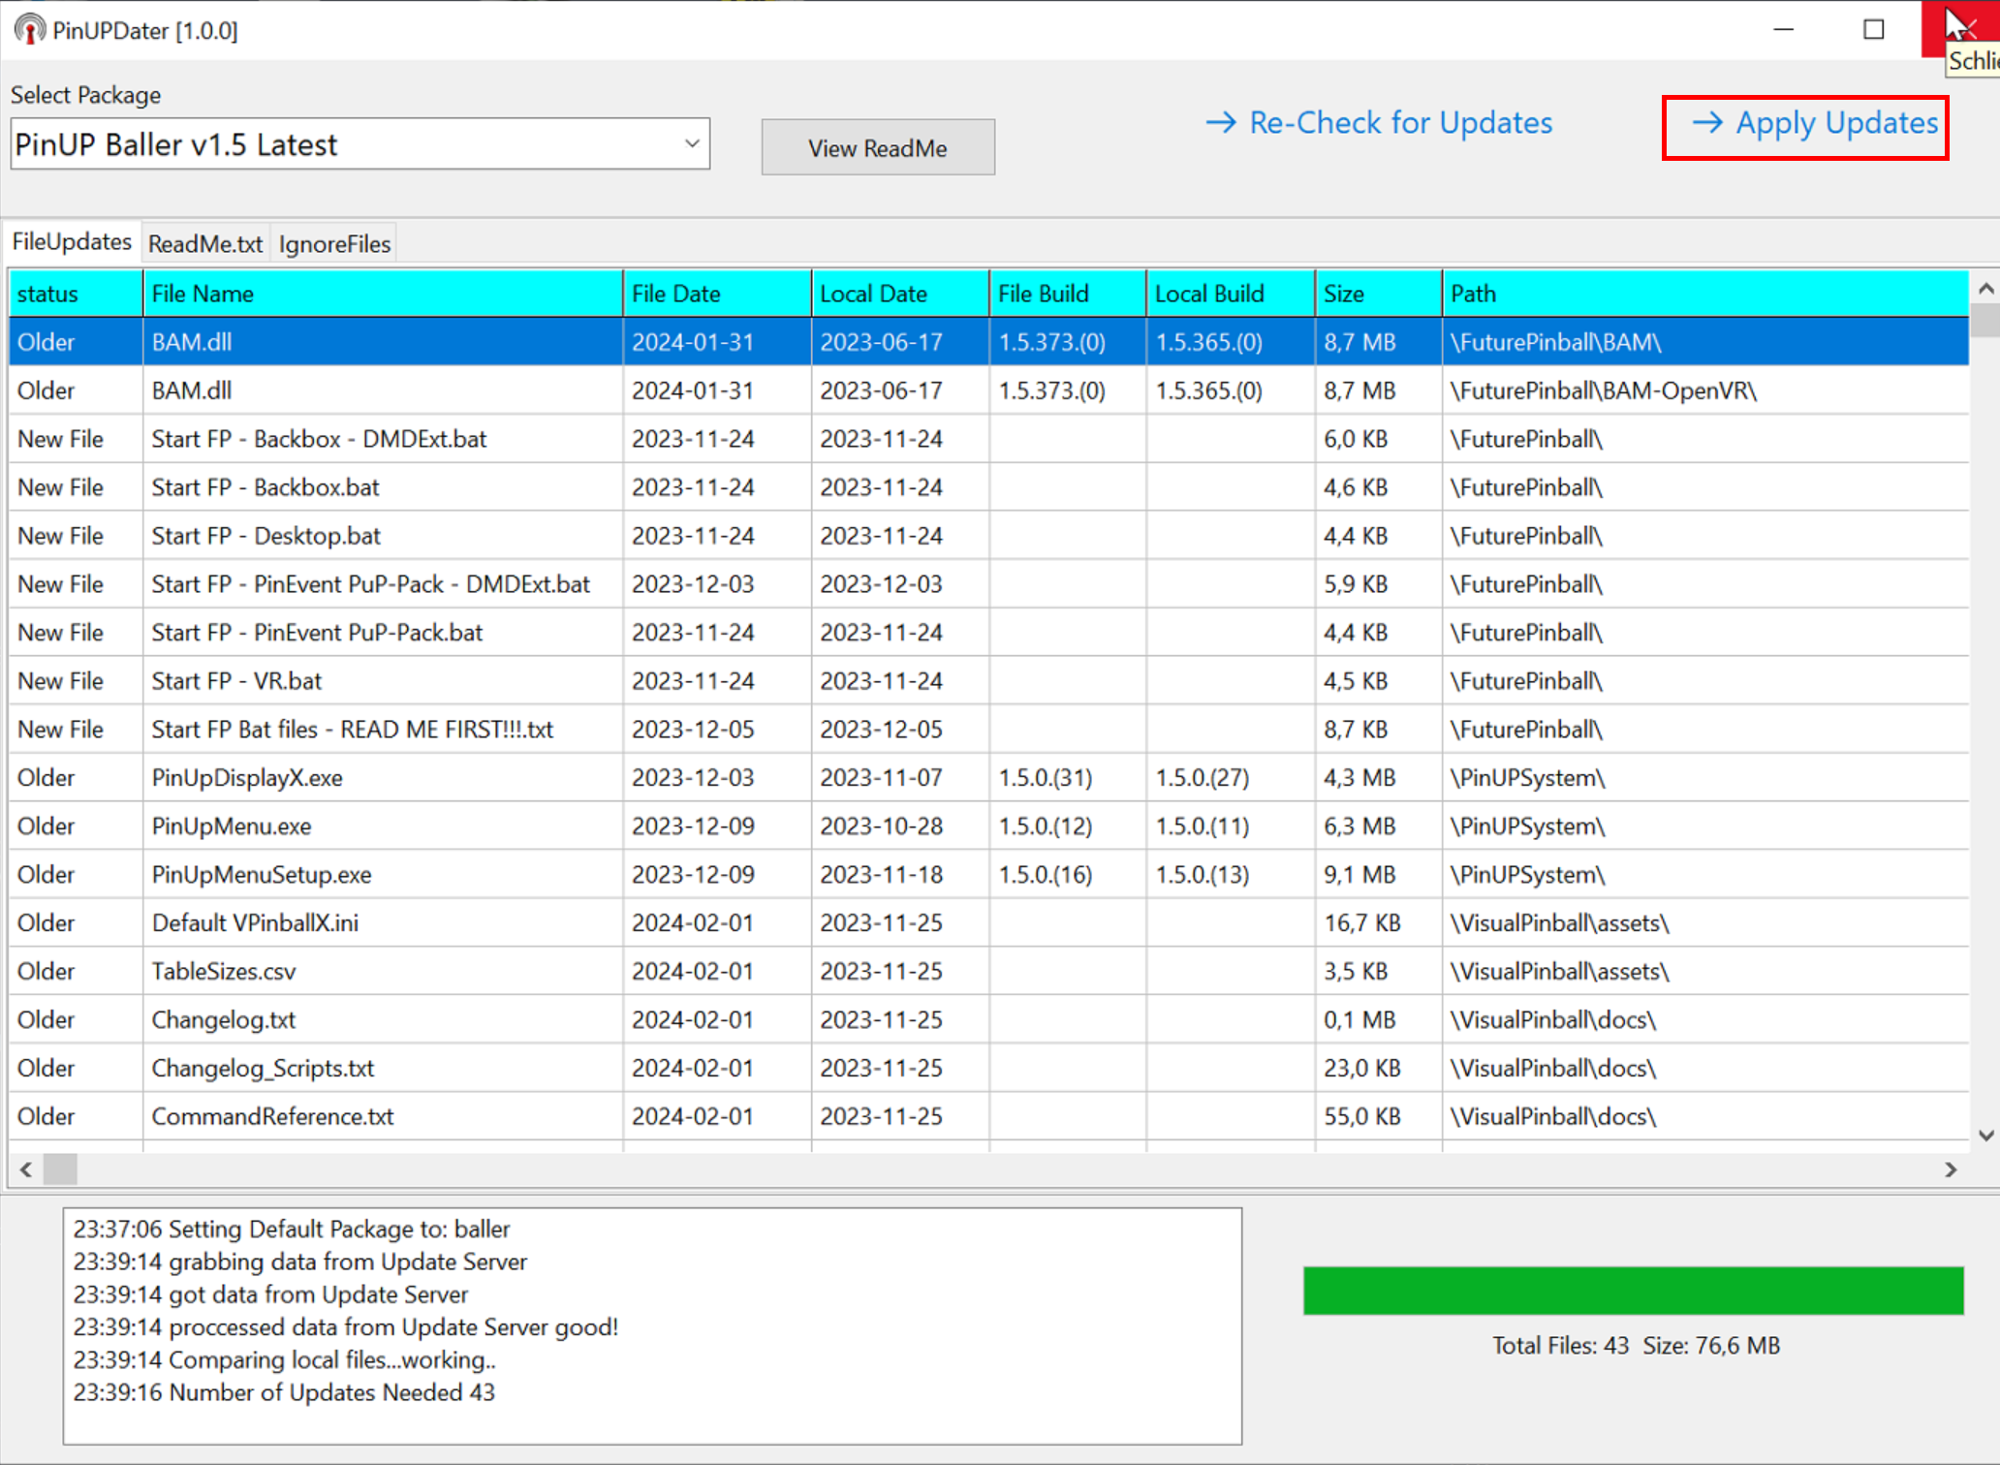
Task: Select PinUpDisplayX.exe row
Action: point(988,778)
